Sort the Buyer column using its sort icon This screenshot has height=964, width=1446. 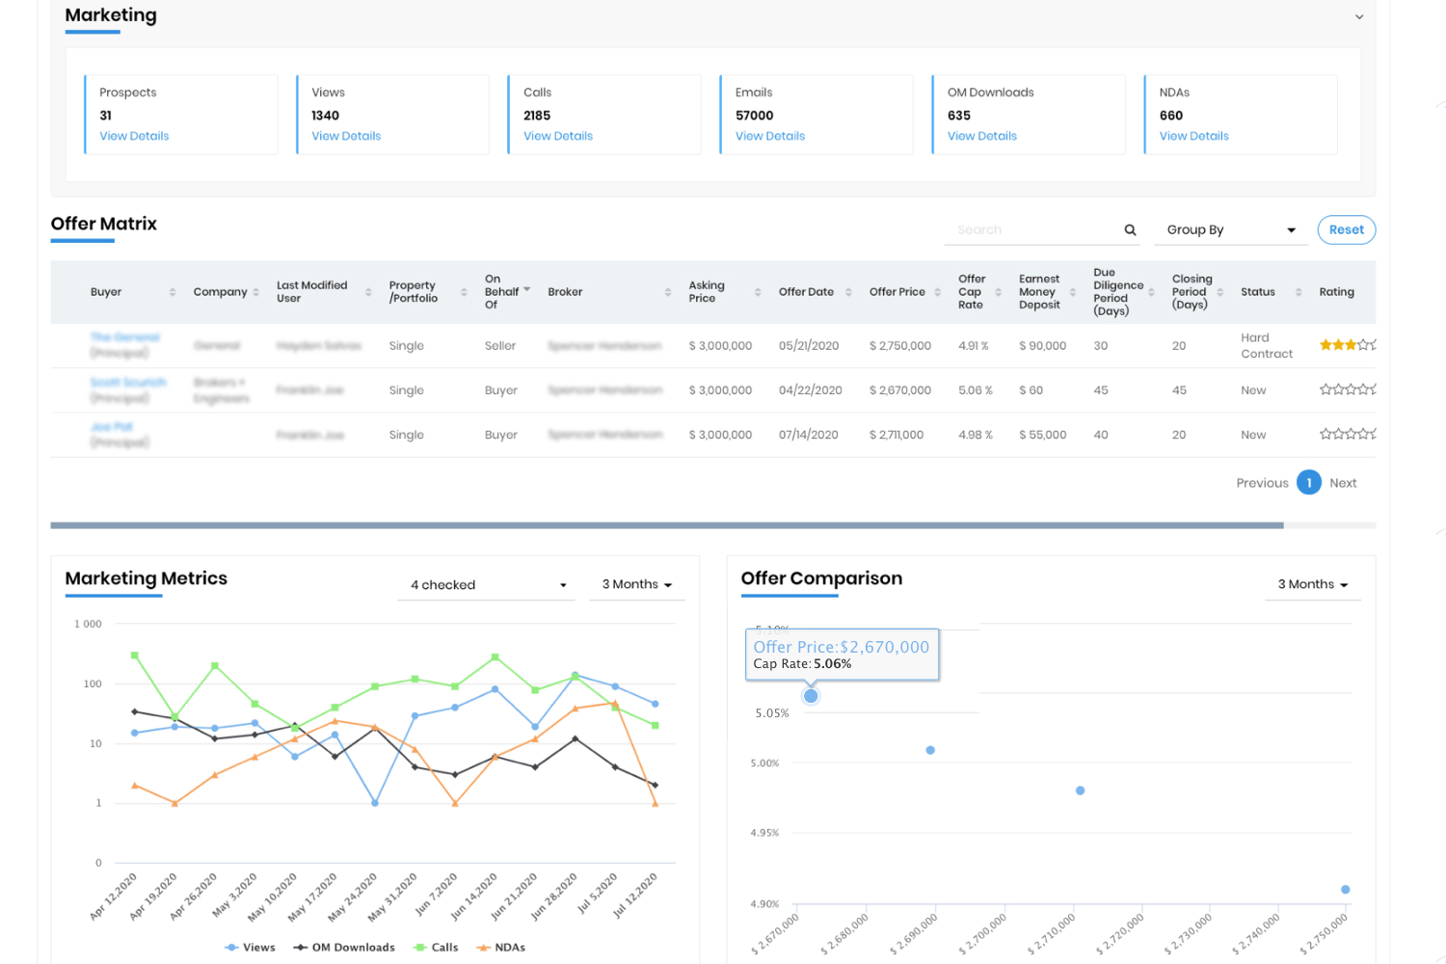pyautogui.click(x=172, y=291)
